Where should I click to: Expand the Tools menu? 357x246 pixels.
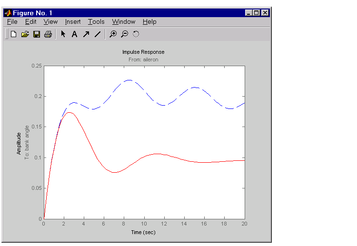tap(96, 22)
